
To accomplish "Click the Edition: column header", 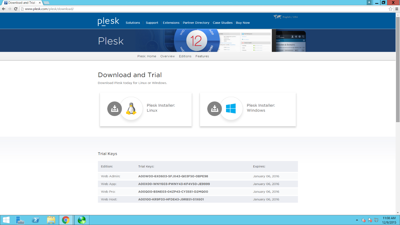I will coord(107,166).
